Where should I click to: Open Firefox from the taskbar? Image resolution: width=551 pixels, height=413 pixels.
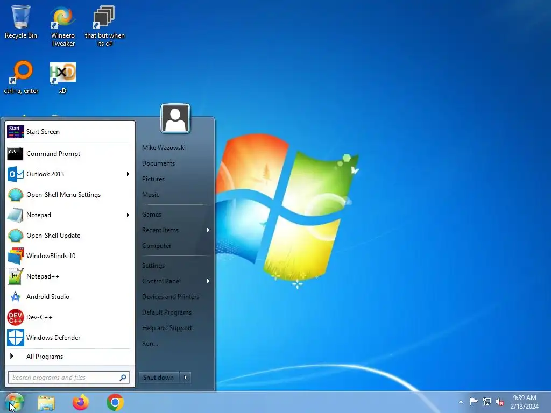81,402
